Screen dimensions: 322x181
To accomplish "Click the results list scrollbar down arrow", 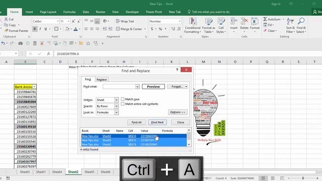I will pos(189,144).
